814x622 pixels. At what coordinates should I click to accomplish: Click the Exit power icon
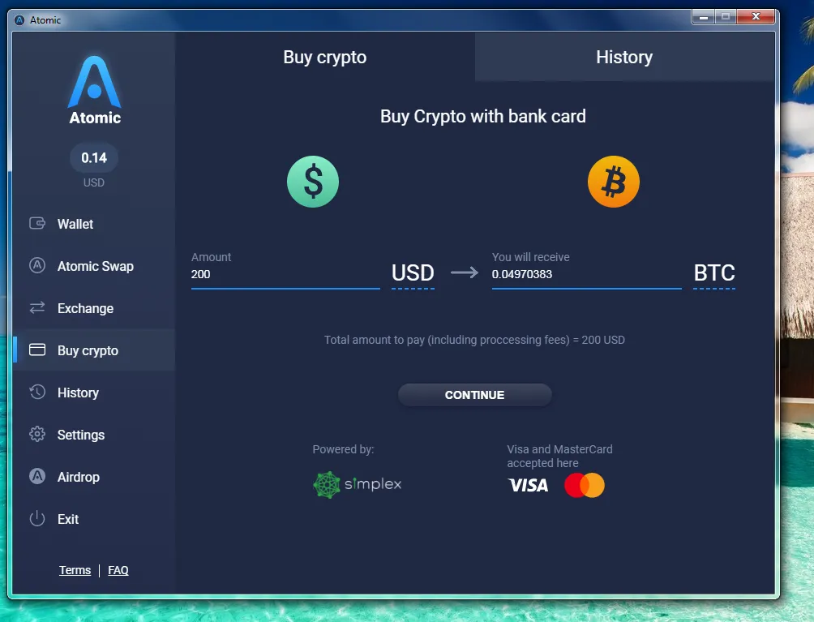point(36,518)
